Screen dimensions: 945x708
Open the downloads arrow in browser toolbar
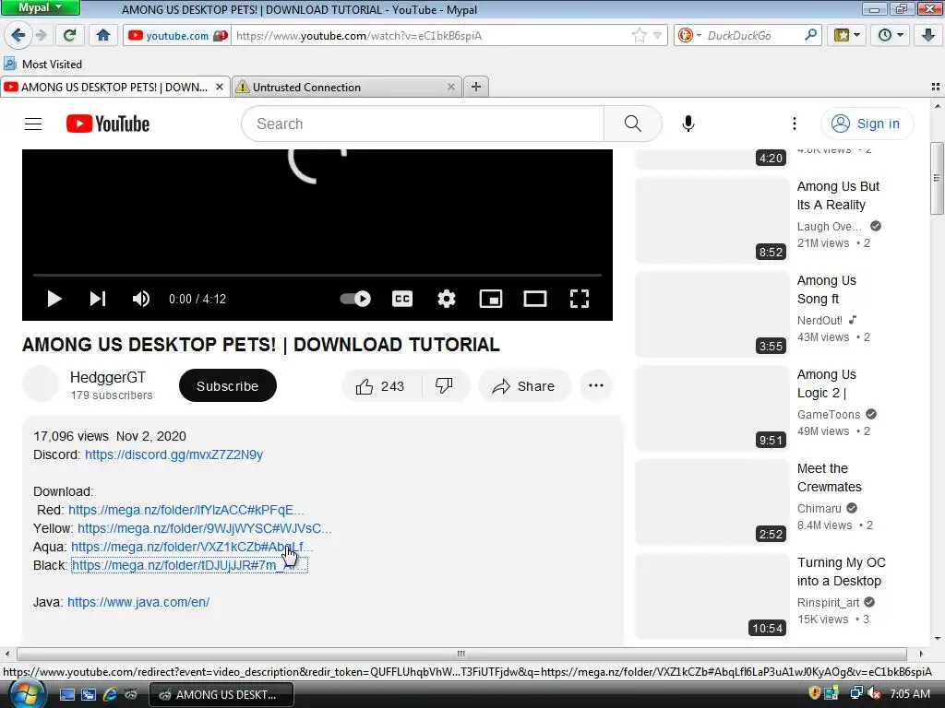click(928, 36)
